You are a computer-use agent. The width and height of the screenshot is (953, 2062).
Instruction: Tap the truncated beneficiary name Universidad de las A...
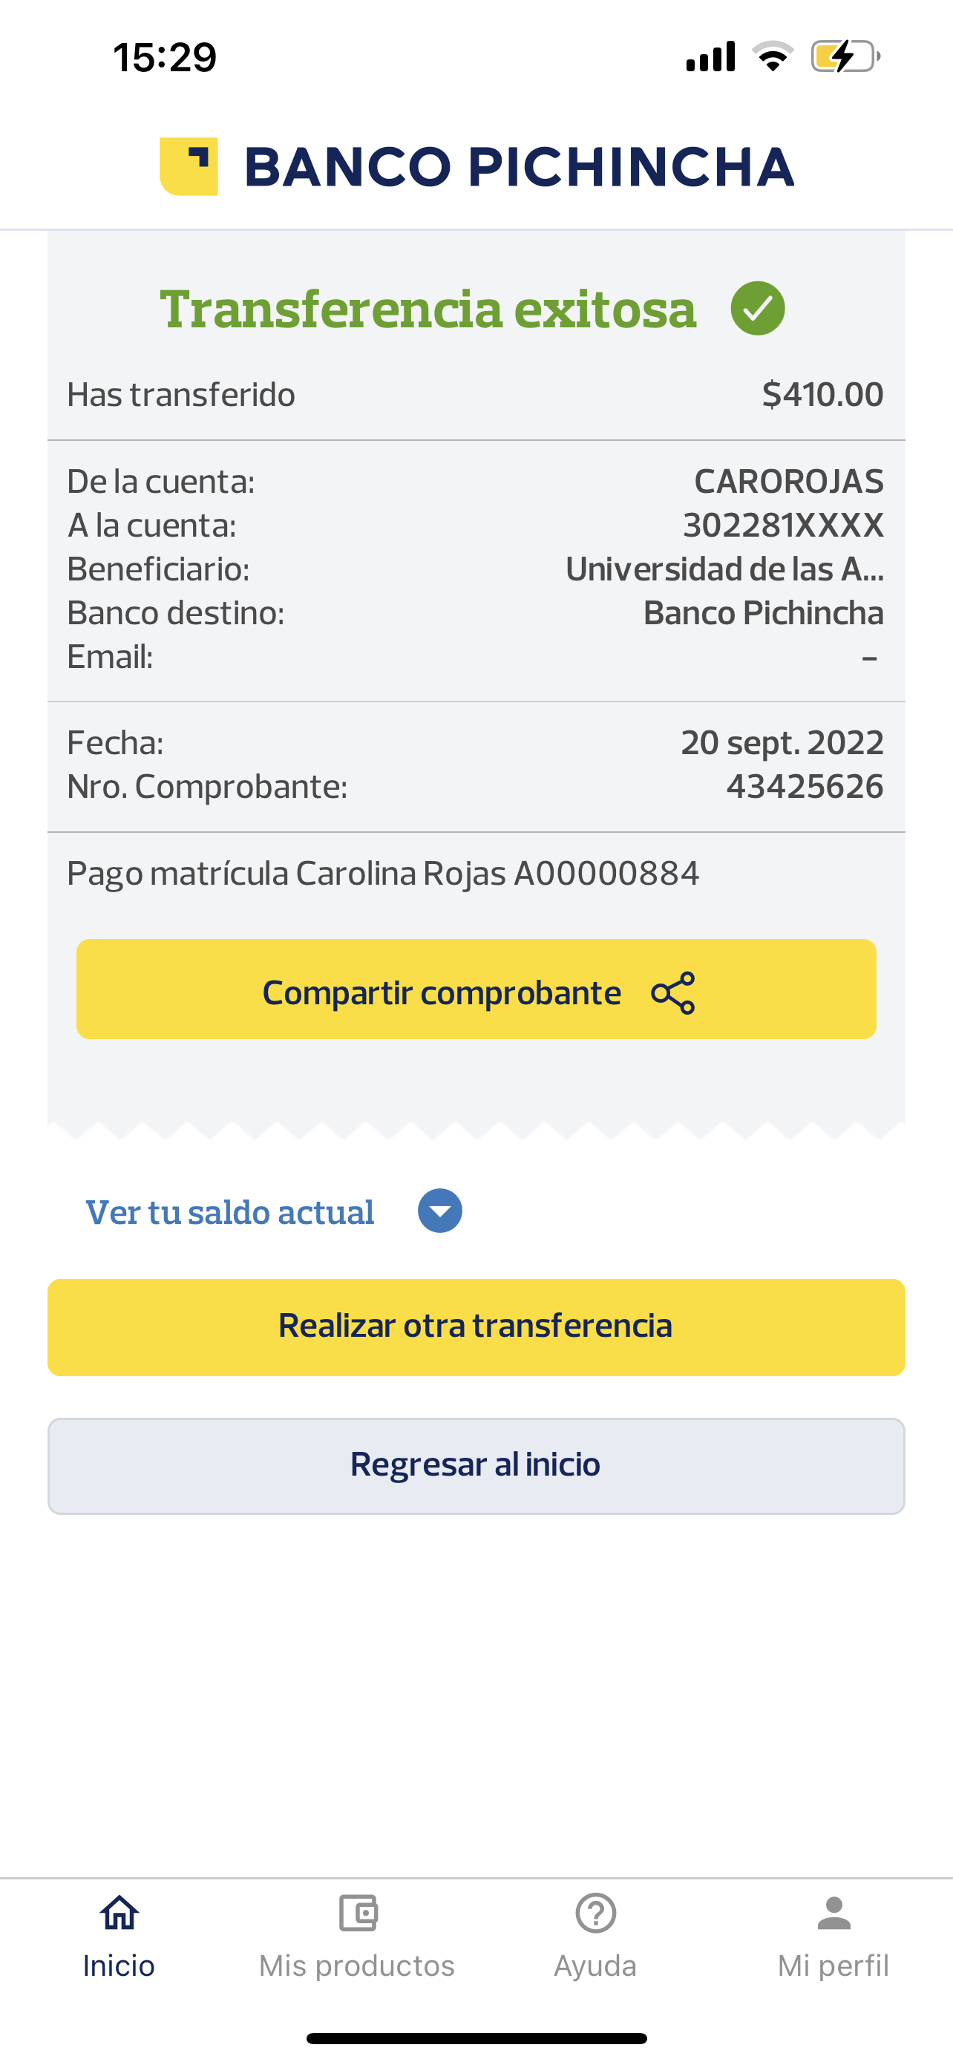(x=724, y=569)
